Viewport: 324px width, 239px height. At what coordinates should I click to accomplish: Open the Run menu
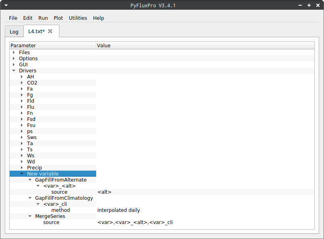pyautogui.click(x=43, y=18)
